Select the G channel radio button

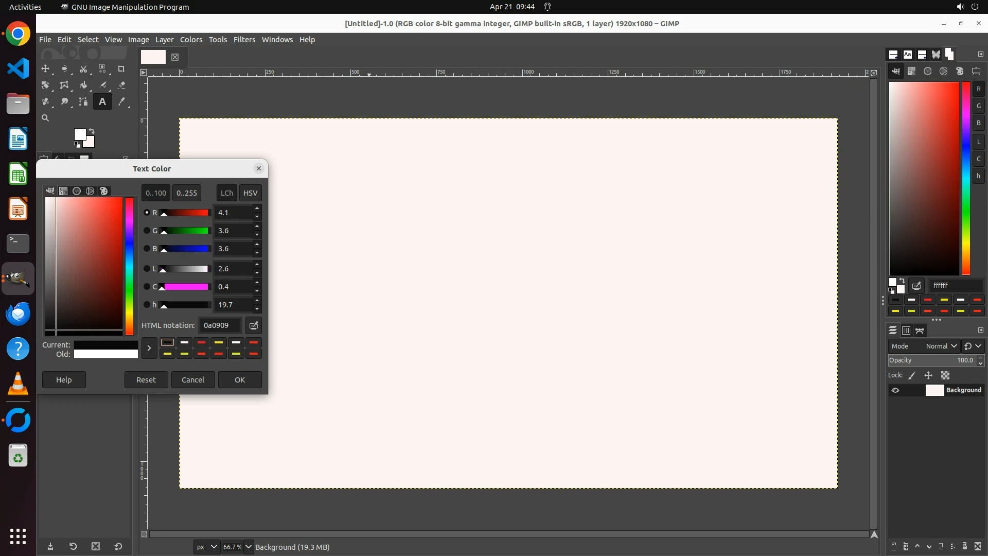147,231
